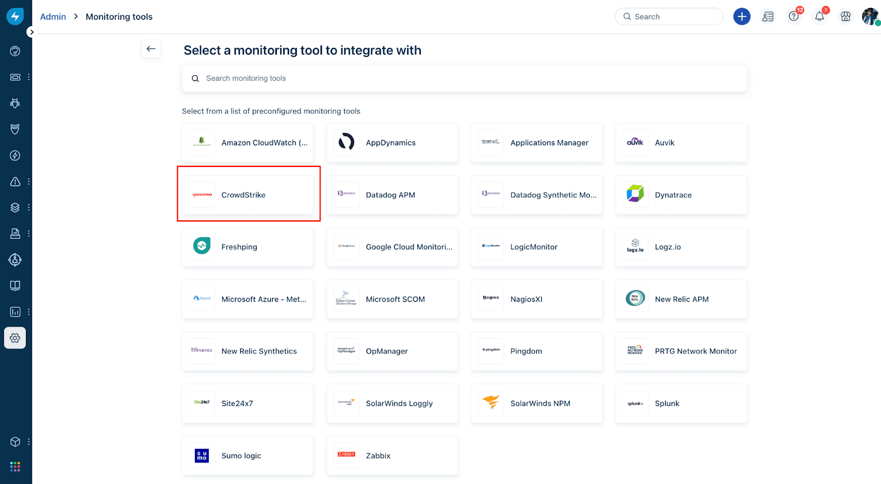Open the stacked layers assets icon
881x484 pixels.
pos(15,208)
